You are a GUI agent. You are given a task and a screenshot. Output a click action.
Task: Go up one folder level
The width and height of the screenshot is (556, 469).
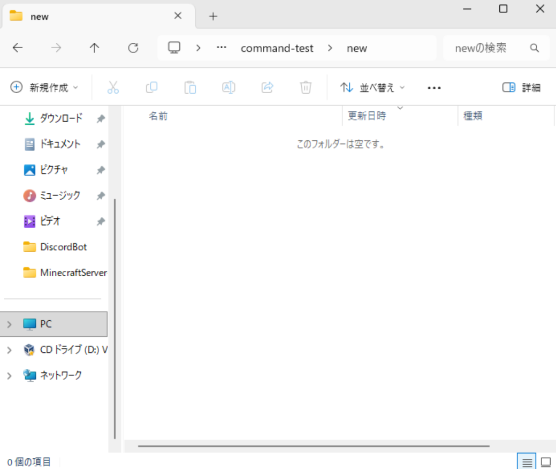click(95, 48)
